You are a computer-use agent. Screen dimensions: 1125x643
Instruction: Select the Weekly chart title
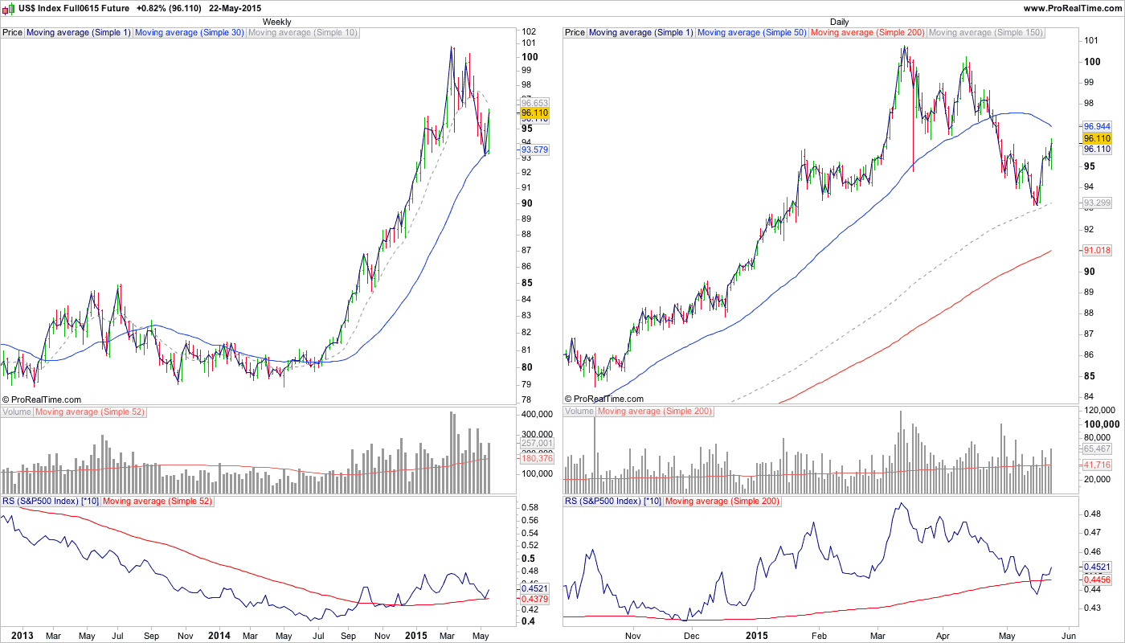(x=276, y=22)
